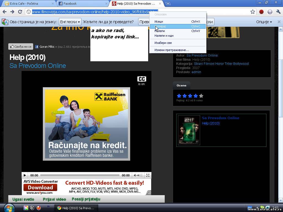This screenshot has height=212, width=283.
Task: Toggle fullscreen on the video player
Action: (x=148, y=175)
